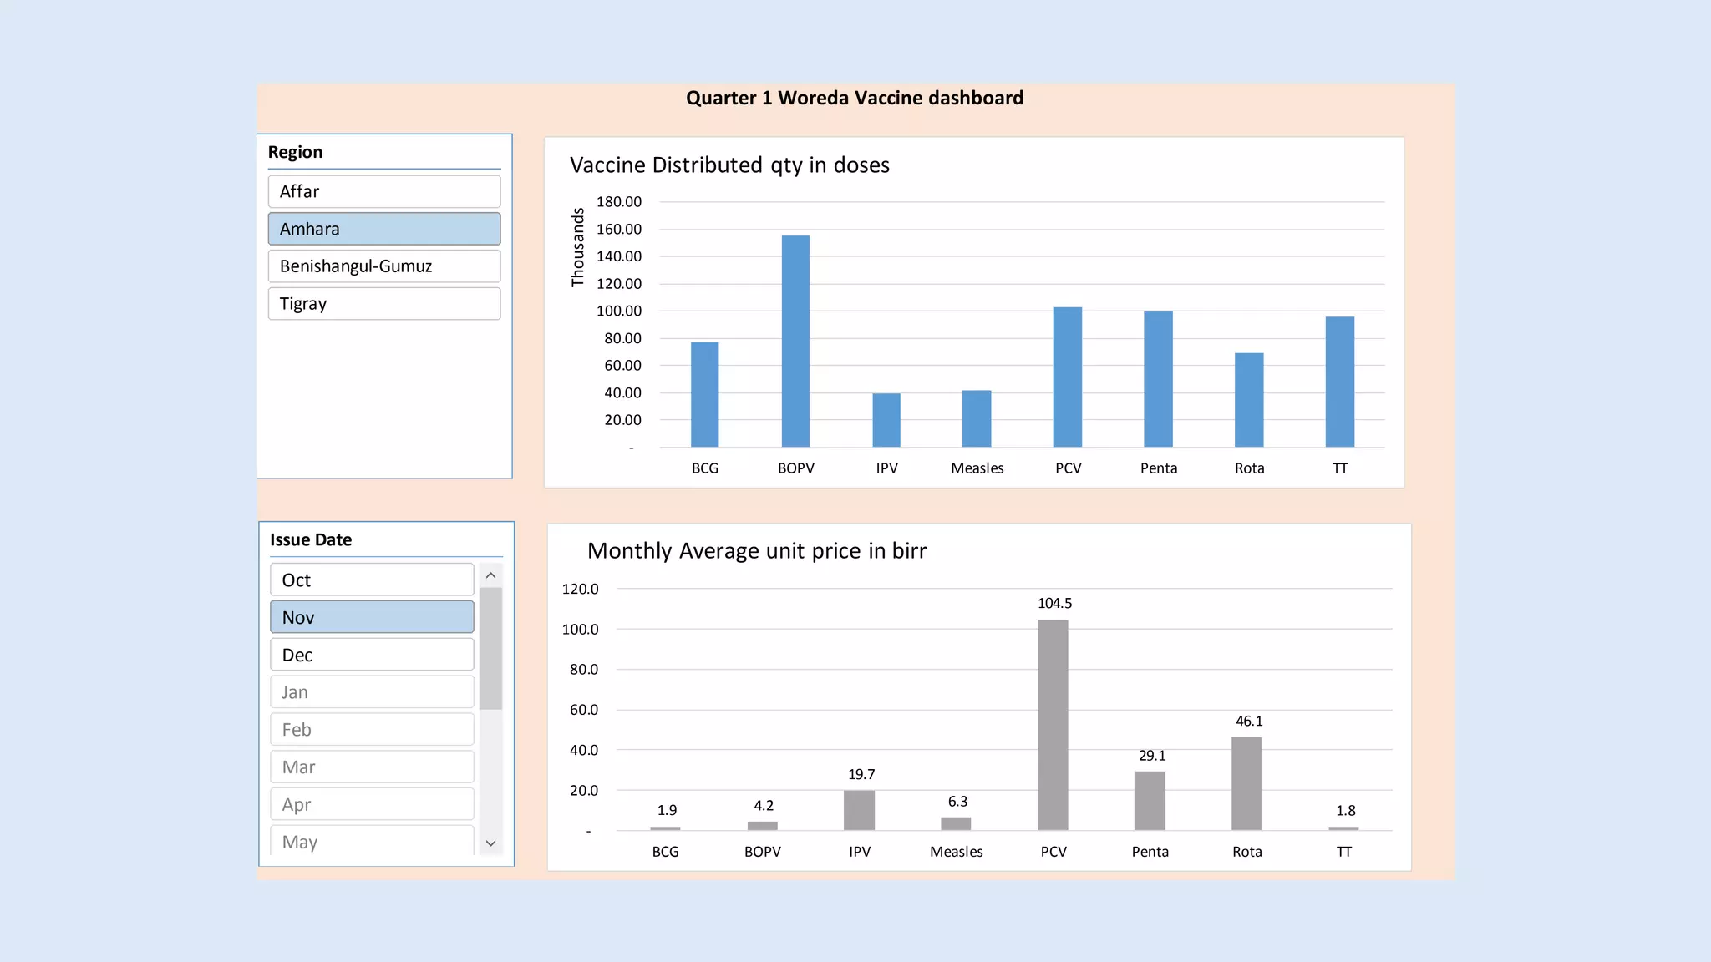Screen dimensions: 1711x962
Task: Click the Issue Date scrollbar thumb
Action: click(x=490, y=648)
